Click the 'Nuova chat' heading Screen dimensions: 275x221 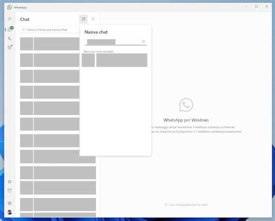(96, 32)
